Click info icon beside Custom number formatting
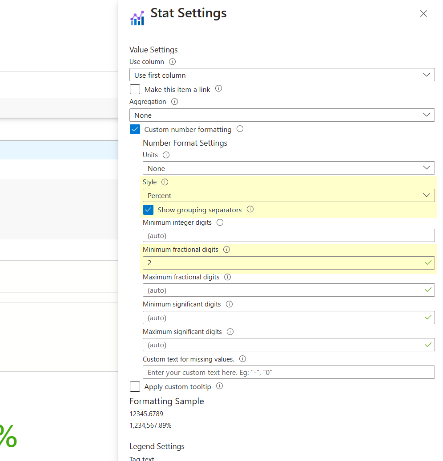 click(x=240, y=129)
